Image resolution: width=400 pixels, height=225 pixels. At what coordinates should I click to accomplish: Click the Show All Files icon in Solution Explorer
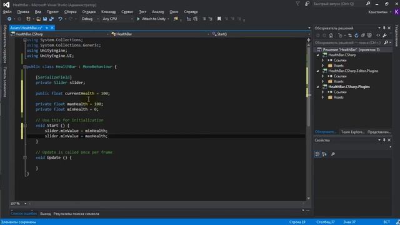(369, 36)
